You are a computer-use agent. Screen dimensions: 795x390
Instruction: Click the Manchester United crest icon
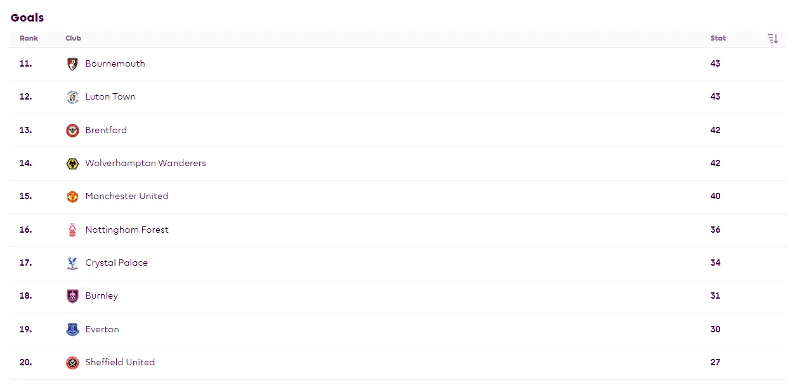click(72, 197)
